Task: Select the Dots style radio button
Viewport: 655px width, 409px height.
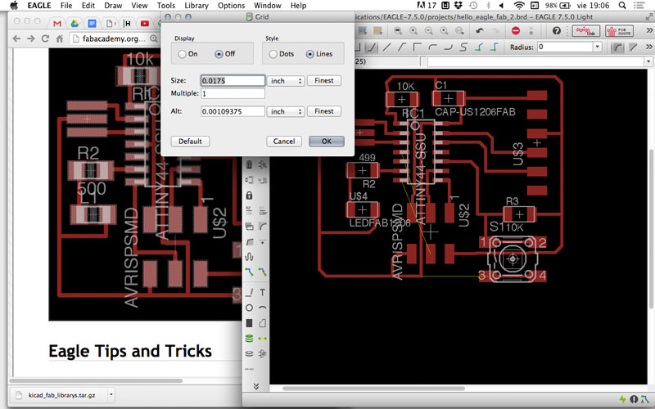Action: (273, 54)
